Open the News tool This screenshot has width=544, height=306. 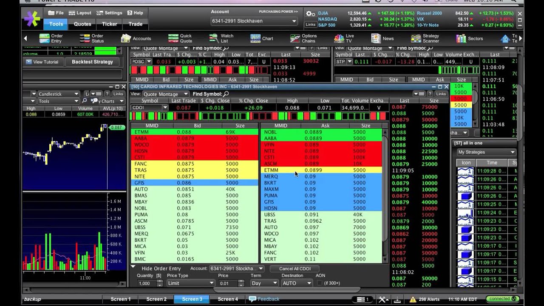tap(382, 38)
